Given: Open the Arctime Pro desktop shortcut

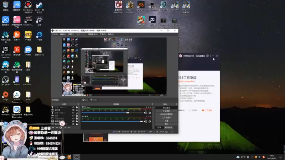Looking at the screenshot, I should [x=17, y=97].
